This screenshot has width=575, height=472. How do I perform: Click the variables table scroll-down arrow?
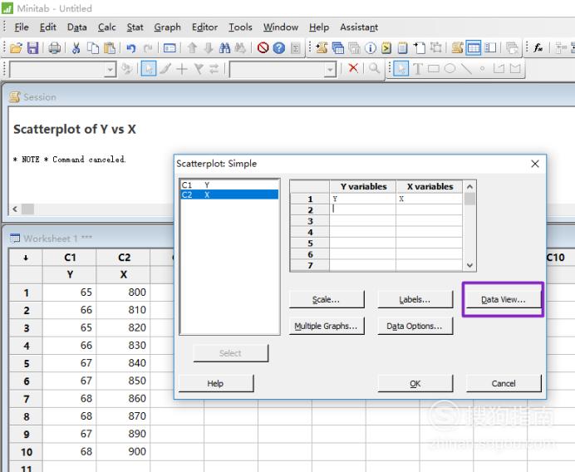point(469,265)
